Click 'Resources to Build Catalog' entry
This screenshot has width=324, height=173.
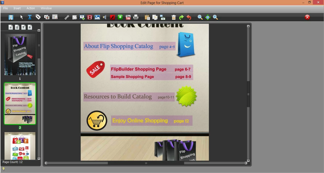click(118, 97)
